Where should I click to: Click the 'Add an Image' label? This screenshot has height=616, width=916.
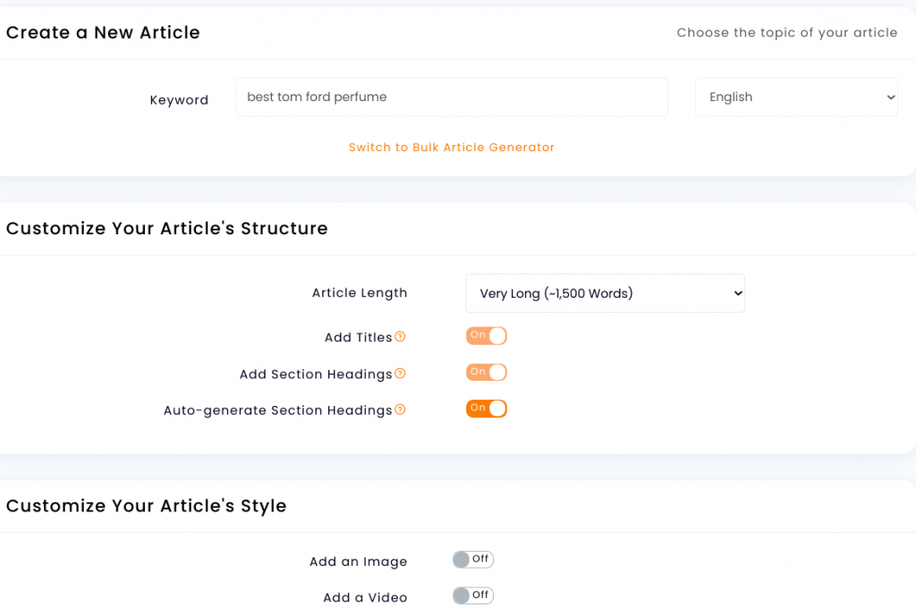pyautogui.click(x=358, y=561)
